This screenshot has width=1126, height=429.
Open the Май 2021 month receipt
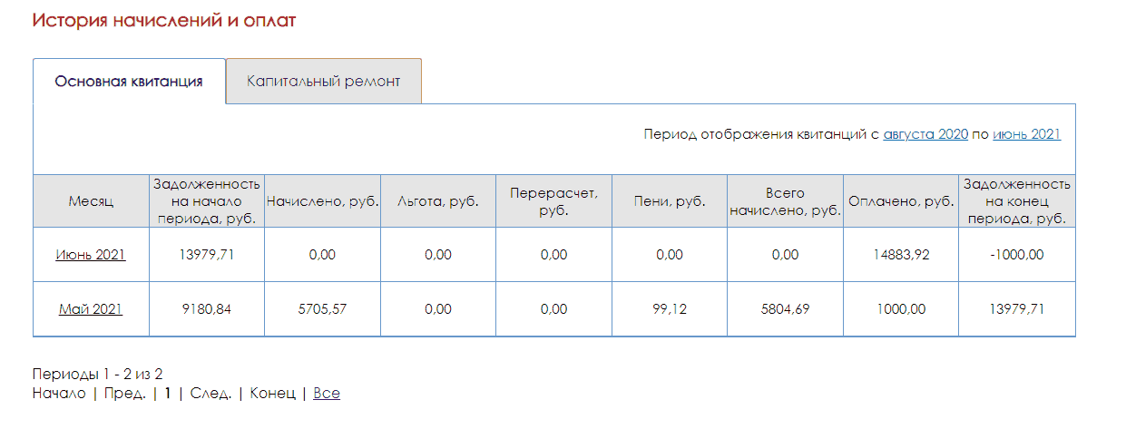click(x=91, y=309)
